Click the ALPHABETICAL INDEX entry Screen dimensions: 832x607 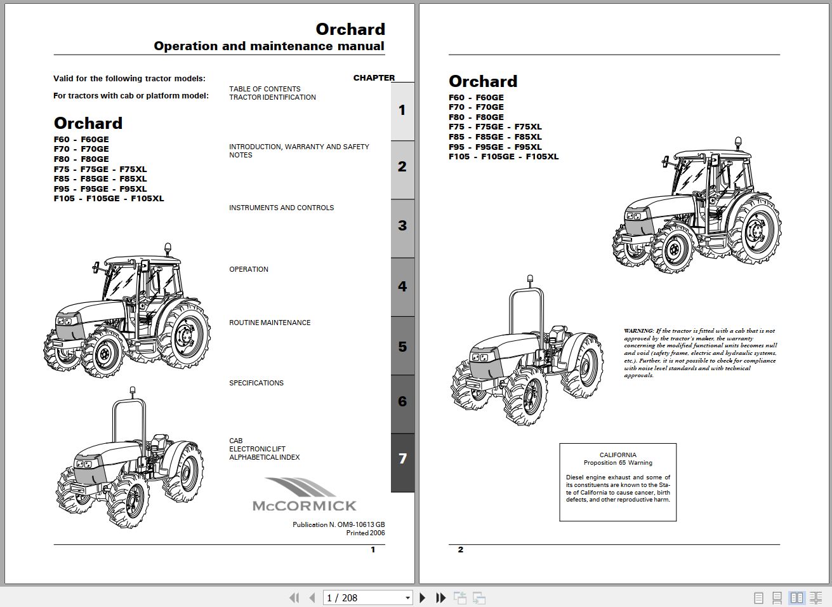coord(265,457)
